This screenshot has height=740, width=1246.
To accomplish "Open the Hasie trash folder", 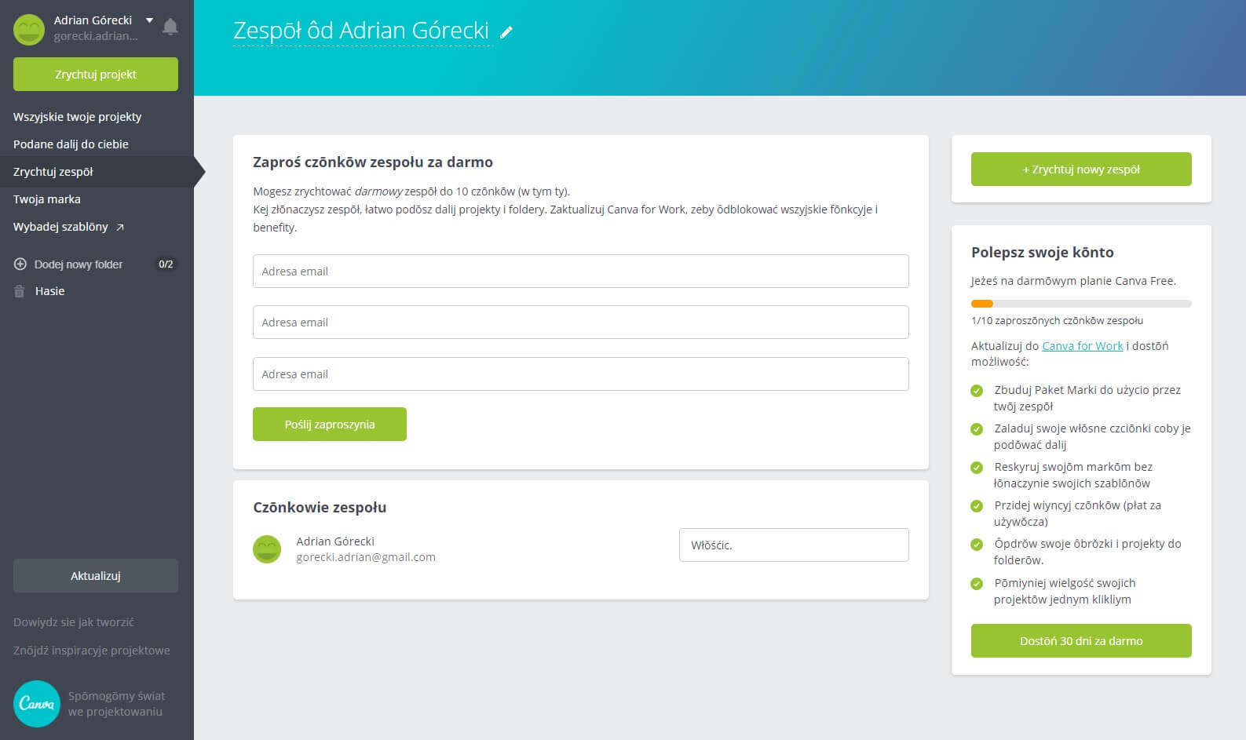I will coord(49,291).
